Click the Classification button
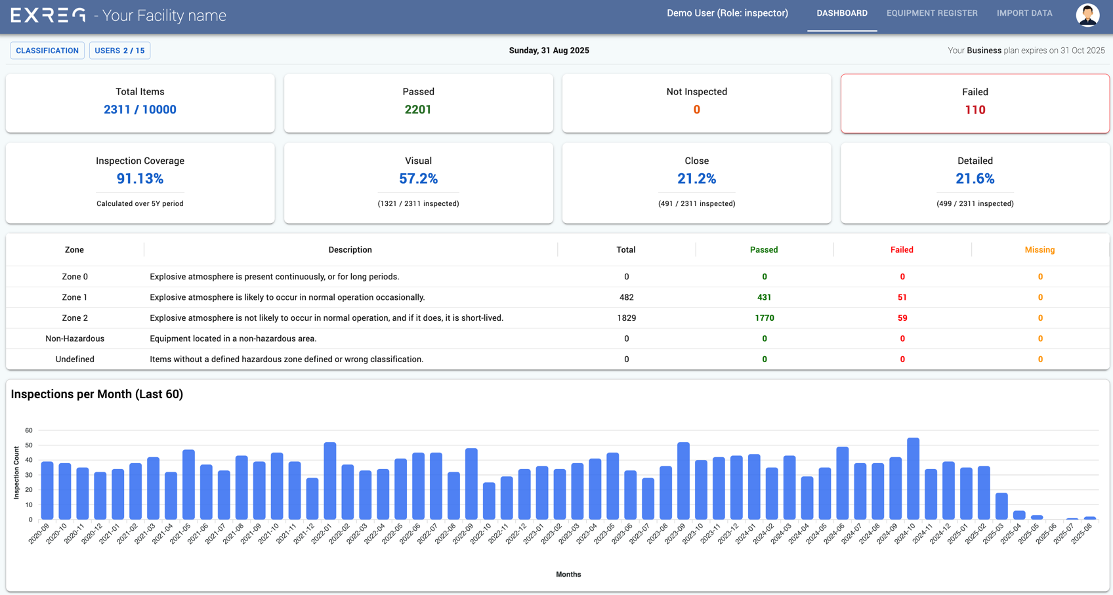Screen dimensions: 1113x595 point(47,51)
